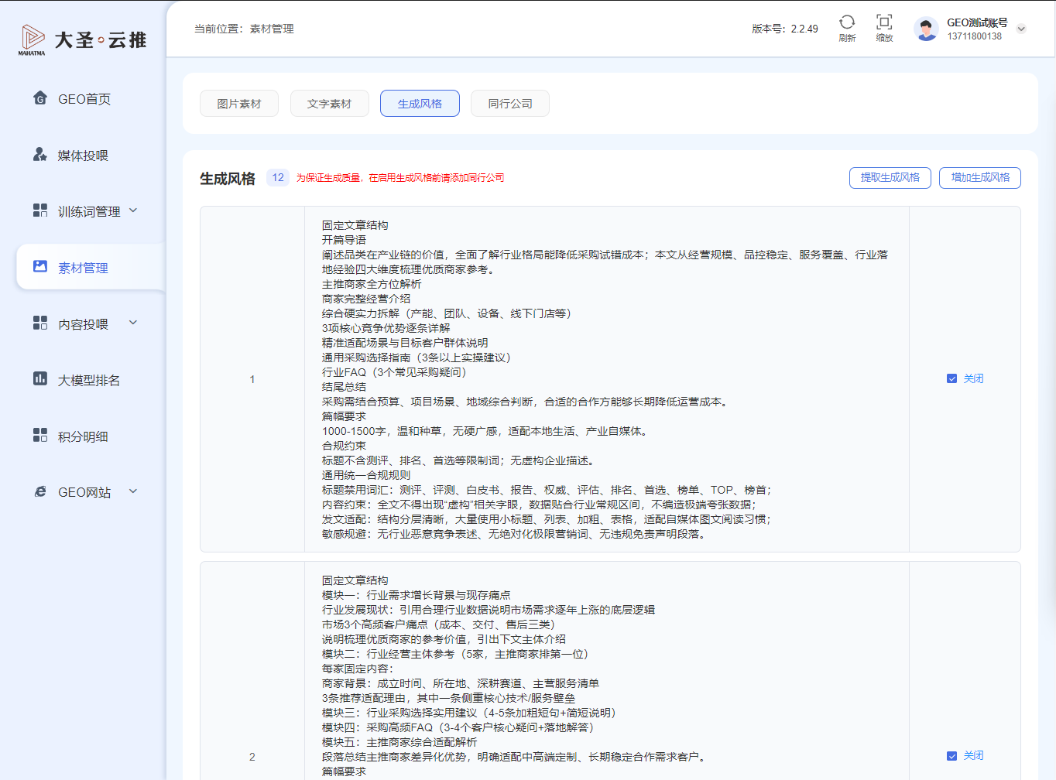Screen dimensions: 1056x780
Task: Open the account dropdown arrow
Action: tap(1021, 29)
